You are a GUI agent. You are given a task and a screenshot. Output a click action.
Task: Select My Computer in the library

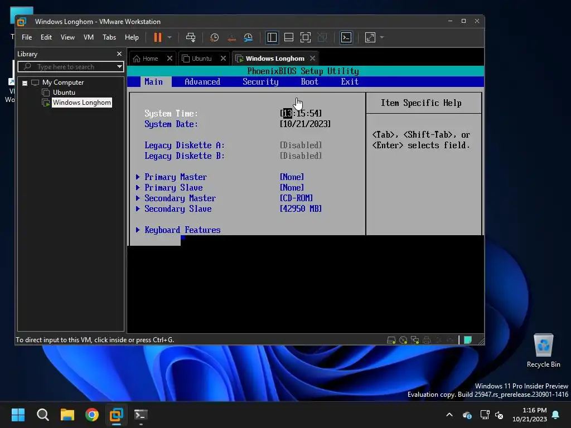click(62, 82)
